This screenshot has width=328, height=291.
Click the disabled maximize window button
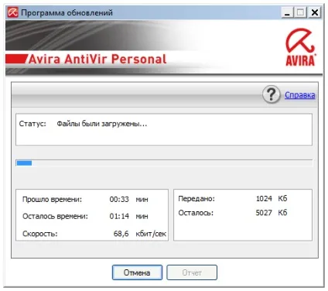click(301, 12)
